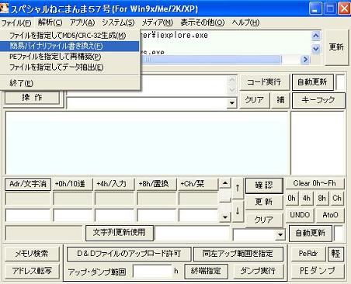
Task: Expand the dropdown left of the lower 自動更新
Action: (x=280, y=235)
